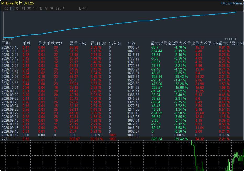Select the 2026.09.12 date cell
The image size is (244, 171).
pyautogui.click(x=10, y=135)
